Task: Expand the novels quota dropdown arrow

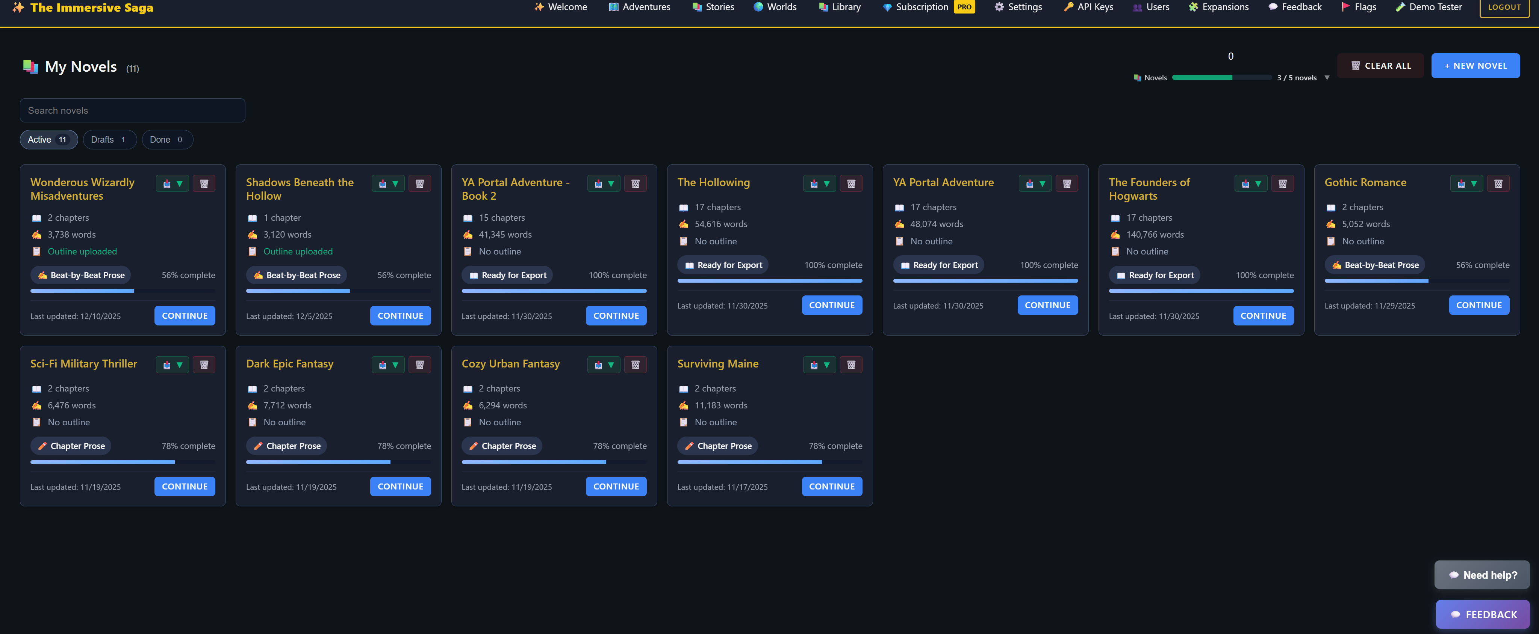Action: 1327,78
